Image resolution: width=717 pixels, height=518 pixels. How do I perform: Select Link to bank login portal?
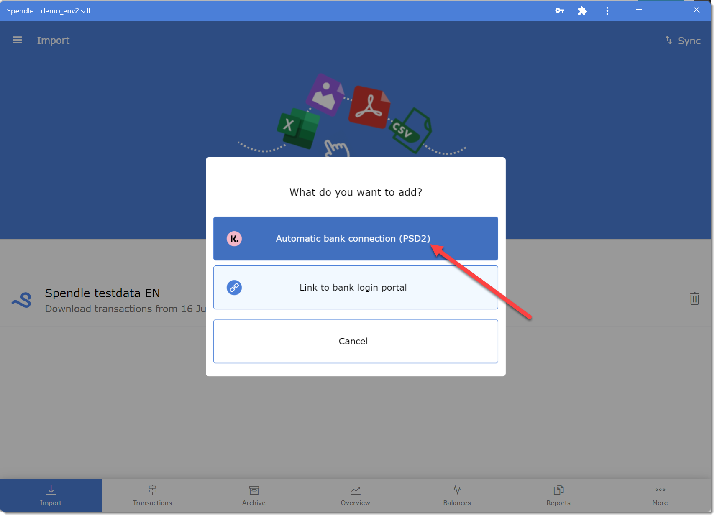point(356,288)
